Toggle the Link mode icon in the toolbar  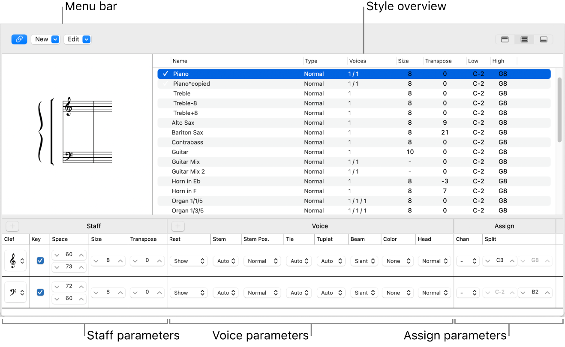(x=19, y=39)
